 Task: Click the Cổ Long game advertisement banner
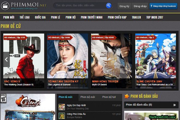28,107
